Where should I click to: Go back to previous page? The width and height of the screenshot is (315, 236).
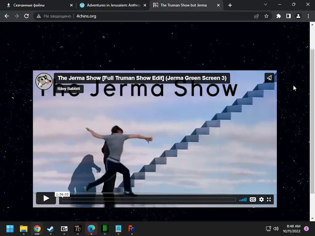[x=7, y=16]
